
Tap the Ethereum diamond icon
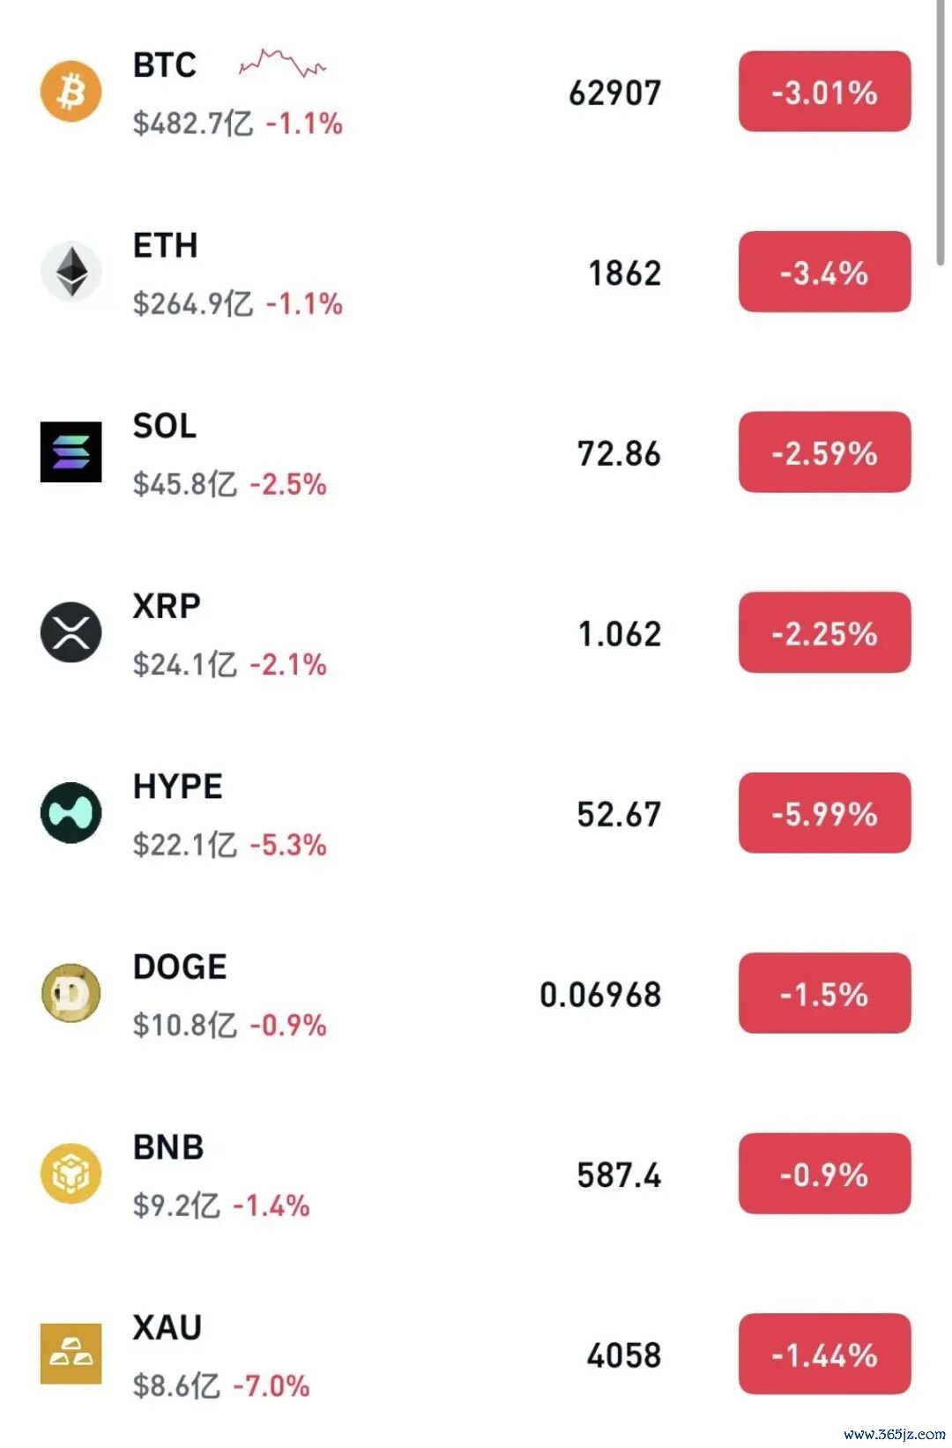(x=71, y=272)
